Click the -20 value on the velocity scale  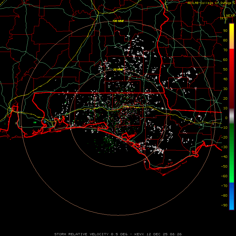click(x=224, y=137)
